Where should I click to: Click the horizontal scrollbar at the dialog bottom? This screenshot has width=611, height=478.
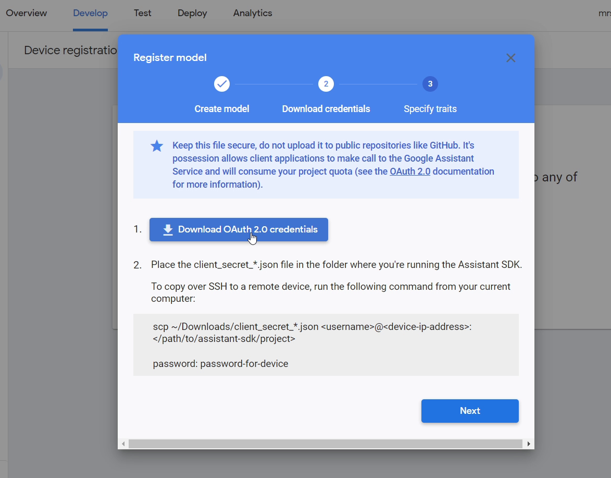pos(326,443)
